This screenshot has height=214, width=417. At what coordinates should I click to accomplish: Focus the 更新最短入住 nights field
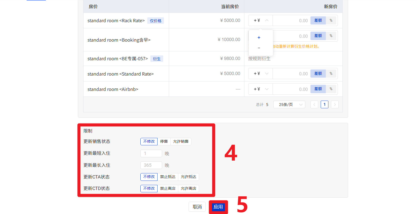[x=151, y=153]
